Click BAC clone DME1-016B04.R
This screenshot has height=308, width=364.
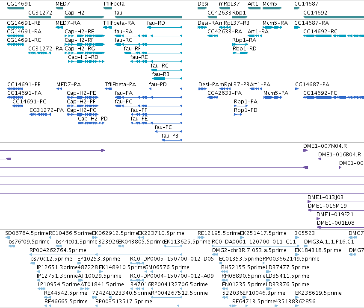(339, 155)
